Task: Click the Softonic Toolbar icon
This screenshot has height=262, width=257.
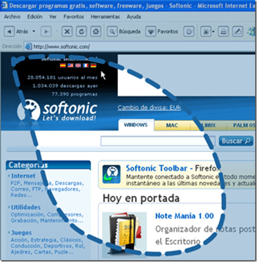Action: point(112,174)
